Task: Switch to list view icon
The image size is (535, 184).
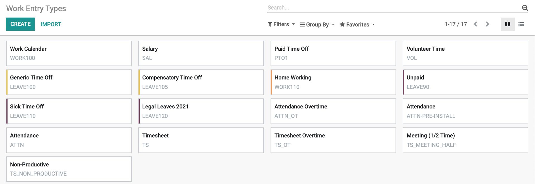Action: pyautogui.click(x=521, y=24)
